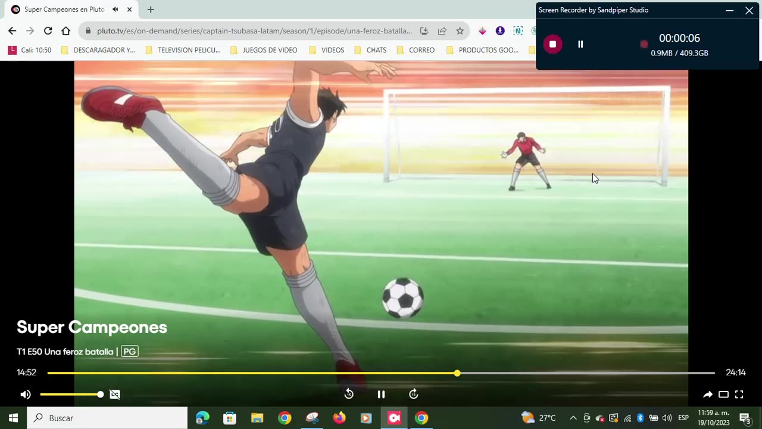Open the VIDEOS bookmark folder
This screenshot has width=762, height=429.
coord(327,50)
